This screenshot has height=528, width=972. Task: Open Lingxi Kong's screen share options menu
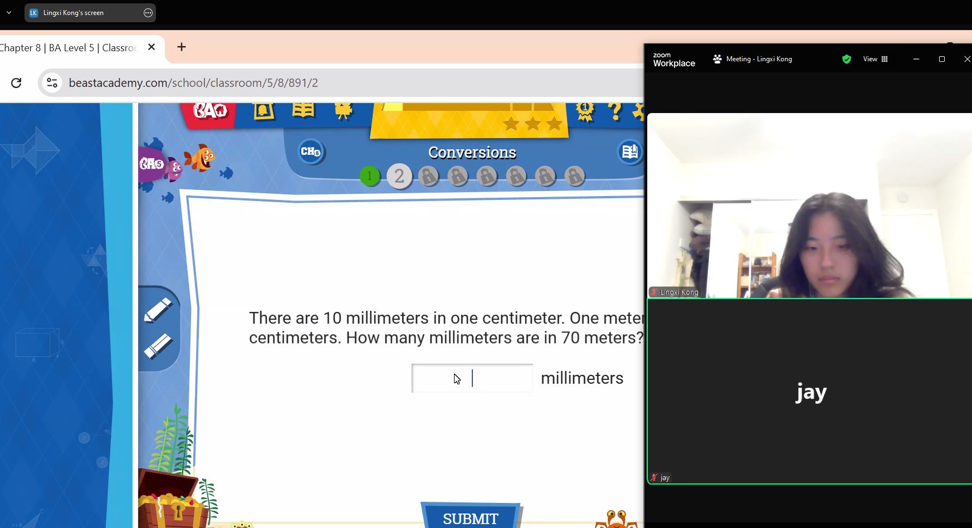tap(148, 13)
